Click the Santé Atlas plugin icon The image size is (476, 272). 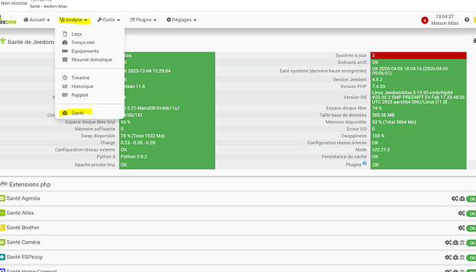point(3,213)
